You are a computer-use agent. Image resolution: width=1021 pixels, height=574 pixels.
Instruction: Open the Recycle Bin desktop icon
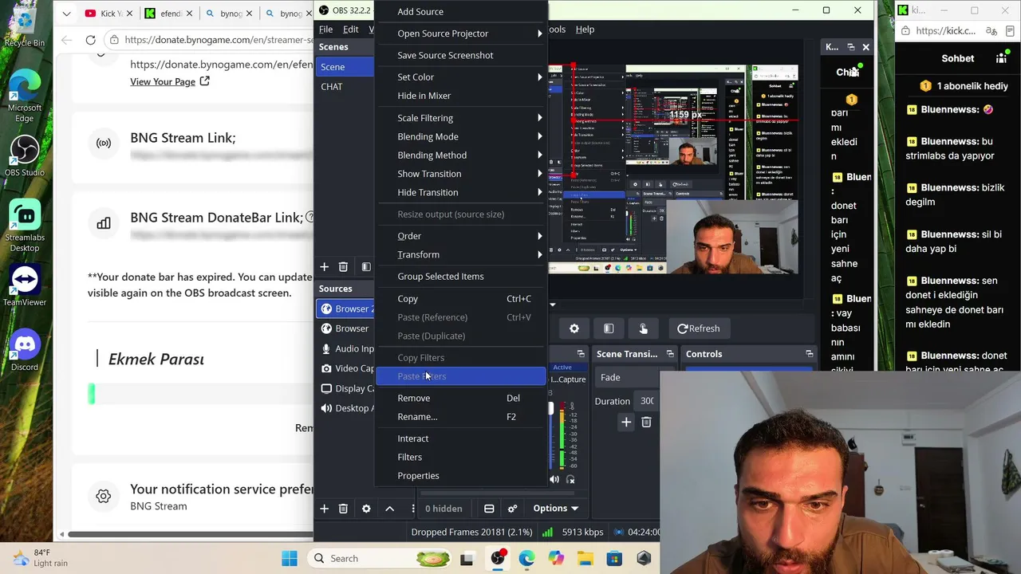(x=24, y=26)
